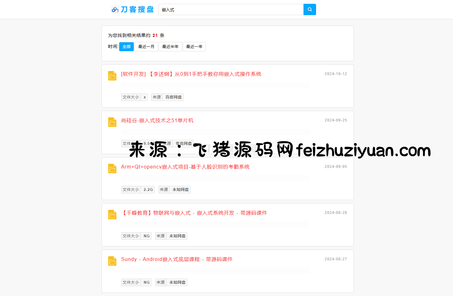The image size is (453, 296).
Task: Filter results by 最近一月
Action: (x=146, y=47)
